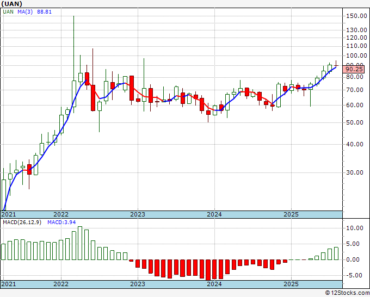The width and height of the screenshot is (370, 297).
Task: Click 2023 on the MACD timeline
Action: tap(138, 284)
